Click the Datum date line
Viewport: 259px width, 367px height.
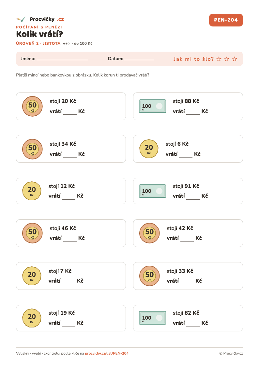pos(139,60)
